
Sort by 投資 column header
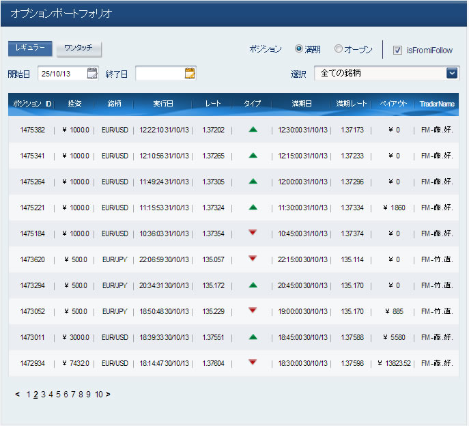tap(74, 104)
